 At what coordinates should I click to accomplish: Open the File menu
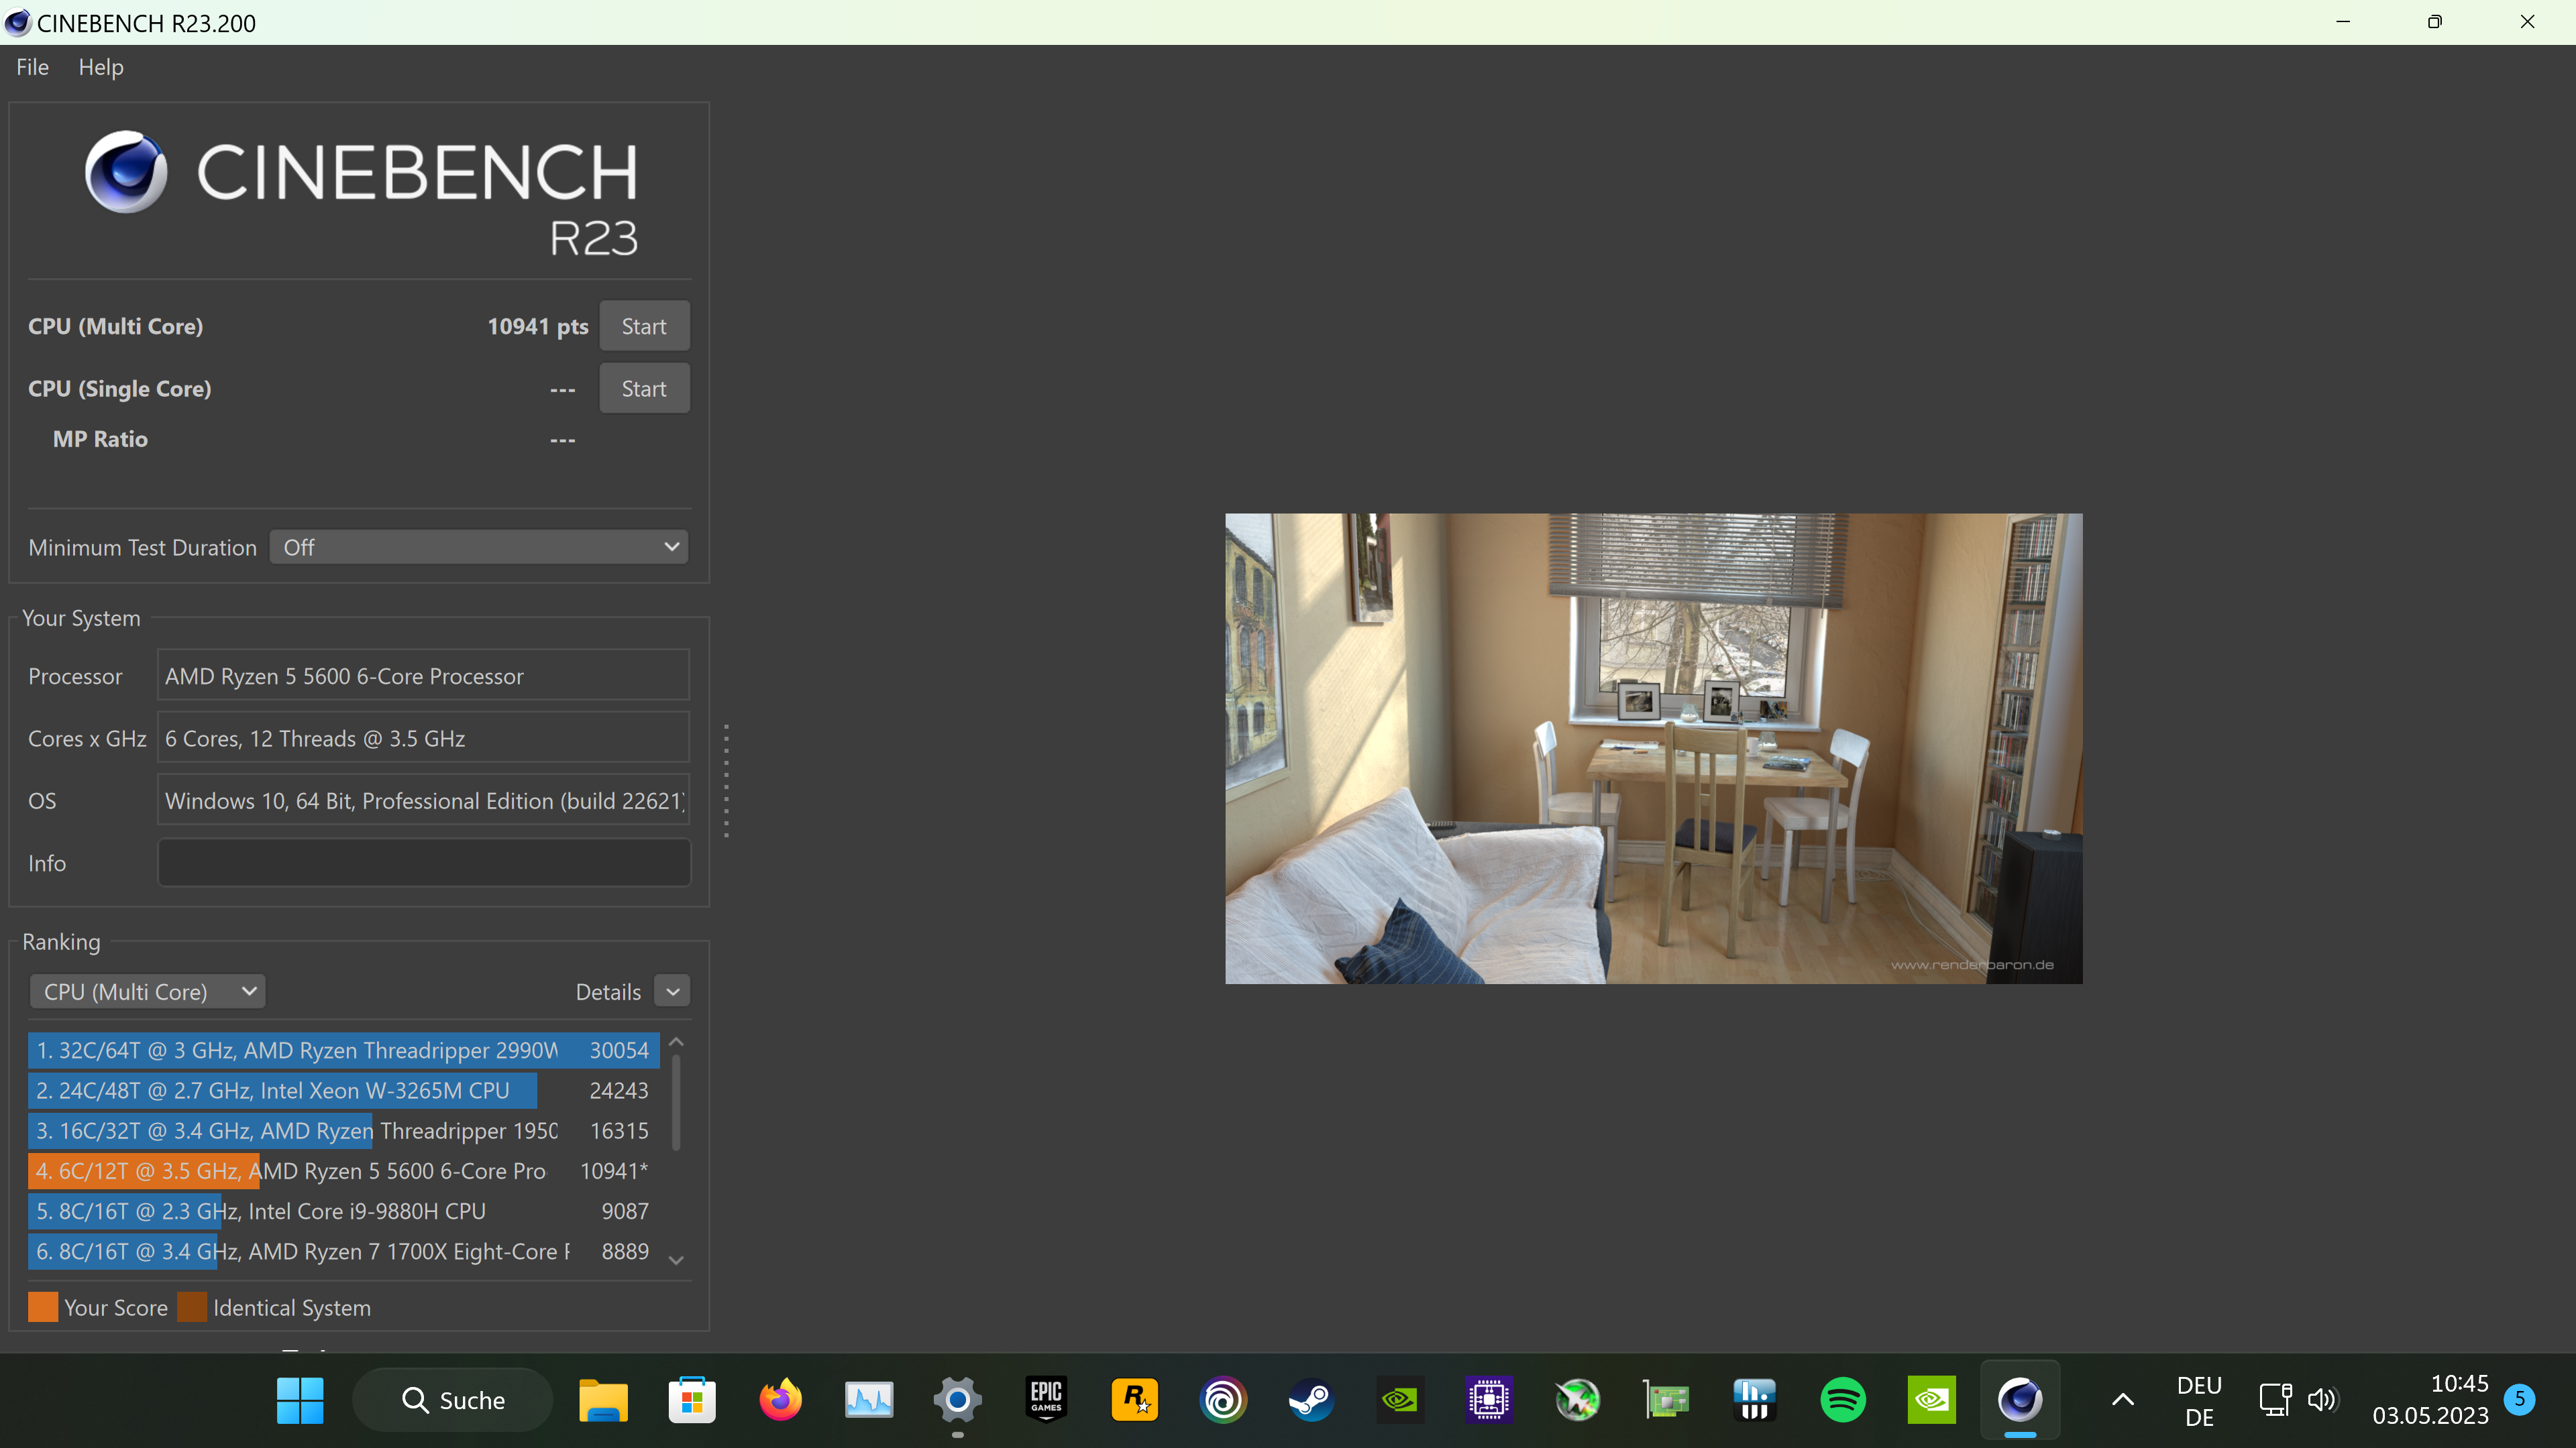(31, 66)
